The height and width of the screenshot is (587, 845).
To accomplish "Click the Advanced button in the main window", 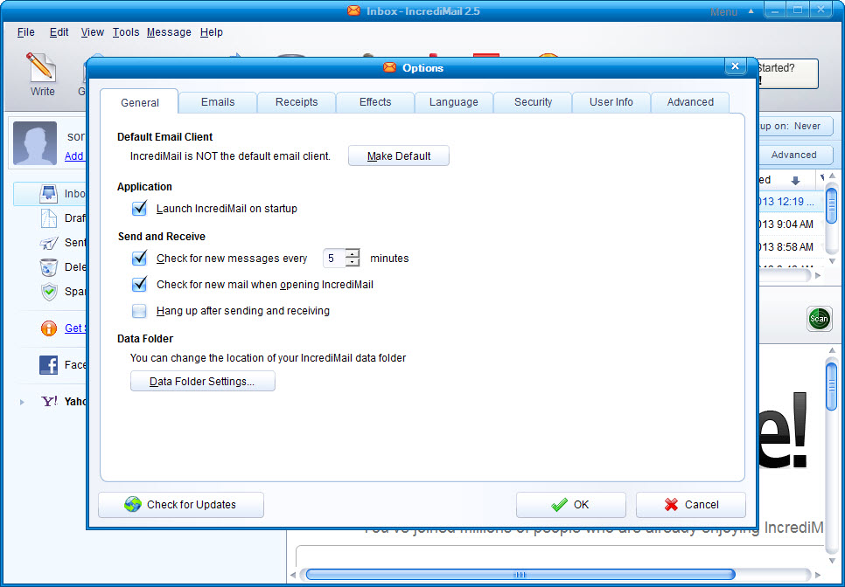I will [795, 155].
